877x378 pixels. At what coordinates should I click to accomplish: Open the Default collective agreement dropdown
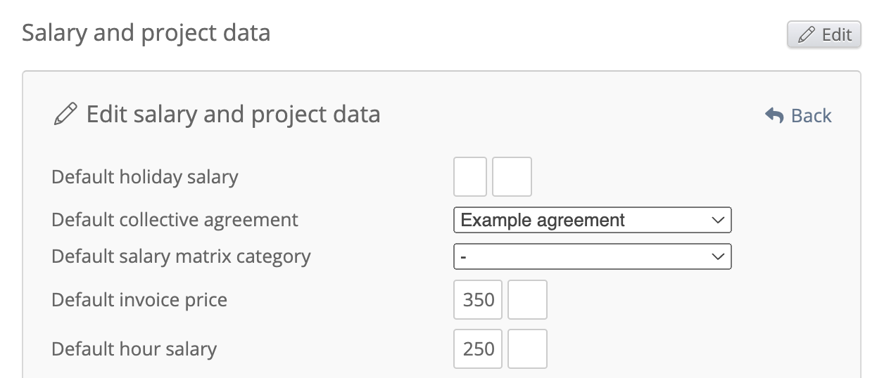click(592, 220)
